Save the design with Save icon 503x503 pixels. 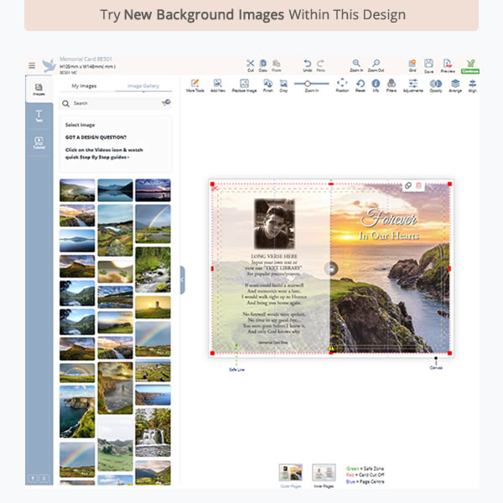(x=428, y=64)
